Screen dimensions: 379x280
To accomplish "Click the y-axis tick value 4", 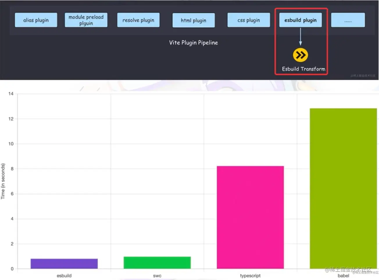I will [x=12, y=219].
